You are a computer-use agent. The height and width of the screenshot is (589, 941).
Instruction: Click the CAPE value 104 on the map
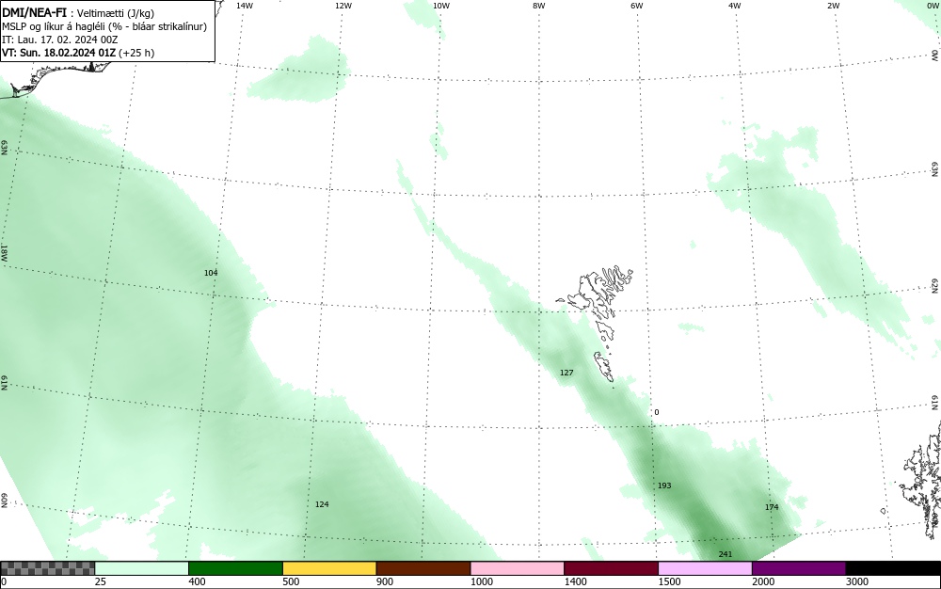(x=211, y=273)
